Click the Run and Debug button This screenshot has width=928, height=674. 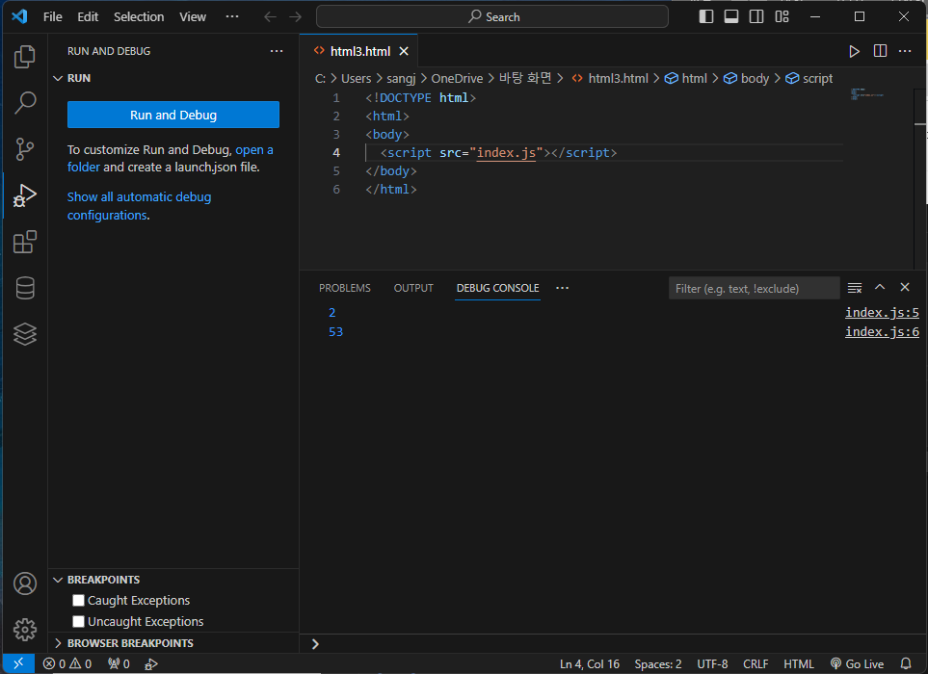pos(172,115)
